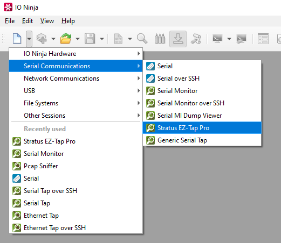Expand the IO Ninja Hardware submenu
The height and width of the screenshot is (243, 281).
[76, 54]
